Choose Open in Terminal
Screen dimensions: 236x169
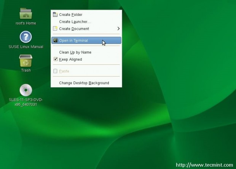tap(86, 41)
